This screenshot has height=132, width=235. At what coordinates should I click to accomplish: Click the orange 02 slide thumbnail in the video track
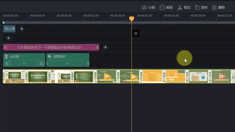tap(221, 76)
